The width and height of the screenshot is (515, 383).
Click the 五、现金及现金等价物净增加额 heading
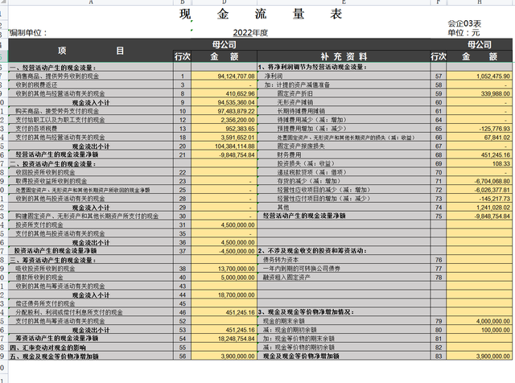coord(54,356)
